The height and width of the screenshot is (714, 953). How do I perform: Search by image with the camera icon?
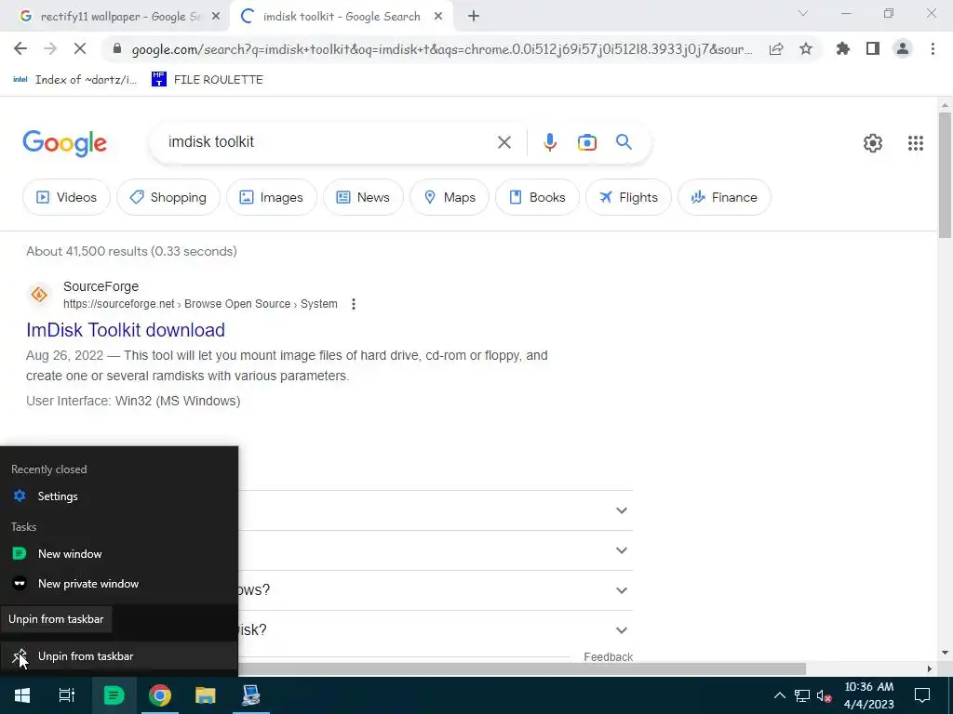click(587, 142)
